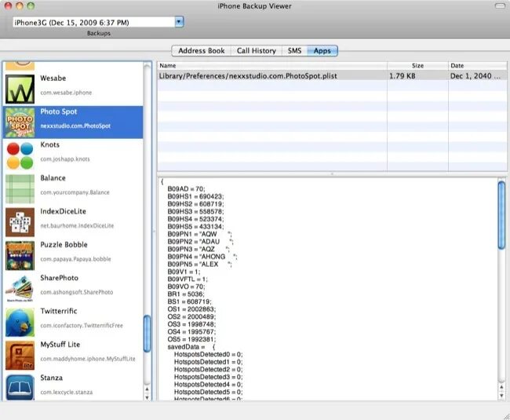Sort files by the Size column header

point(417,65)
